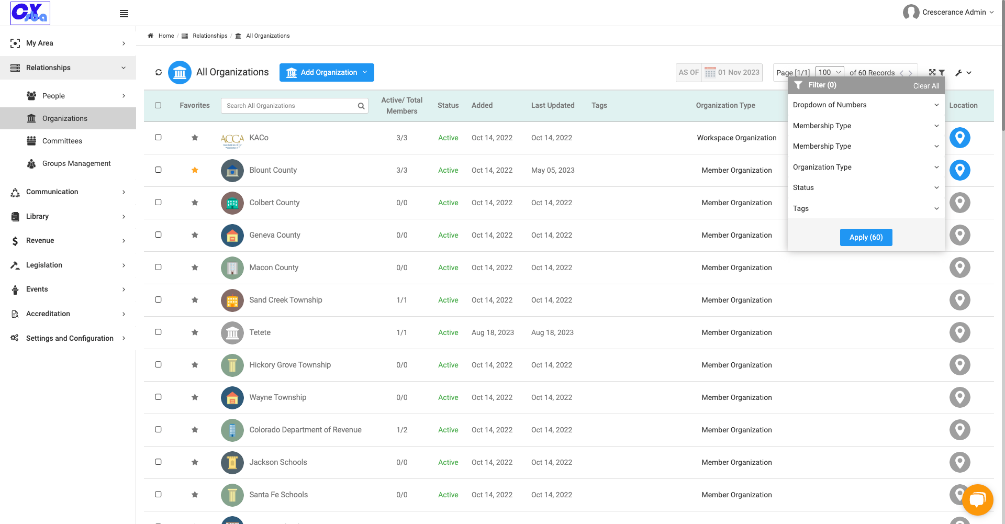Open Groups Management in the sidebar
The image size is (1005, 524).
pyautogui.click(x=68, y=163)
